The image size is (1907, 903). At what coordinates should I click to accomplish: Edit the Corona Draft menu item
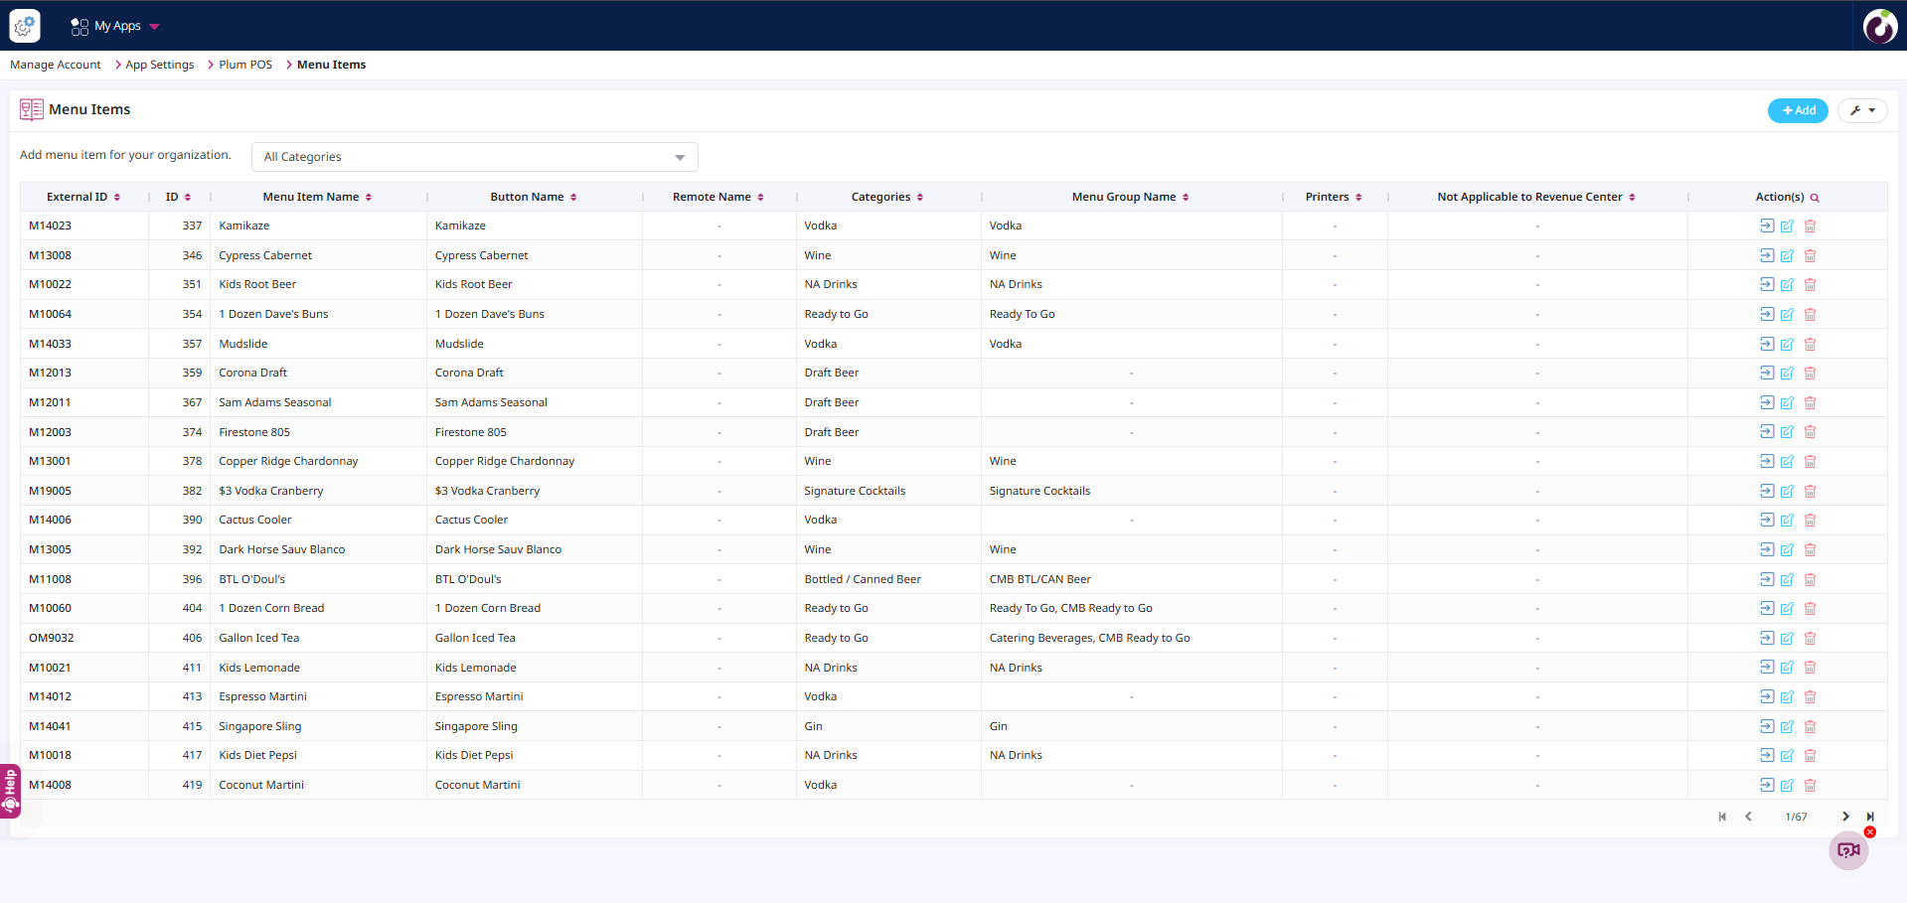tap(1787, 374)
